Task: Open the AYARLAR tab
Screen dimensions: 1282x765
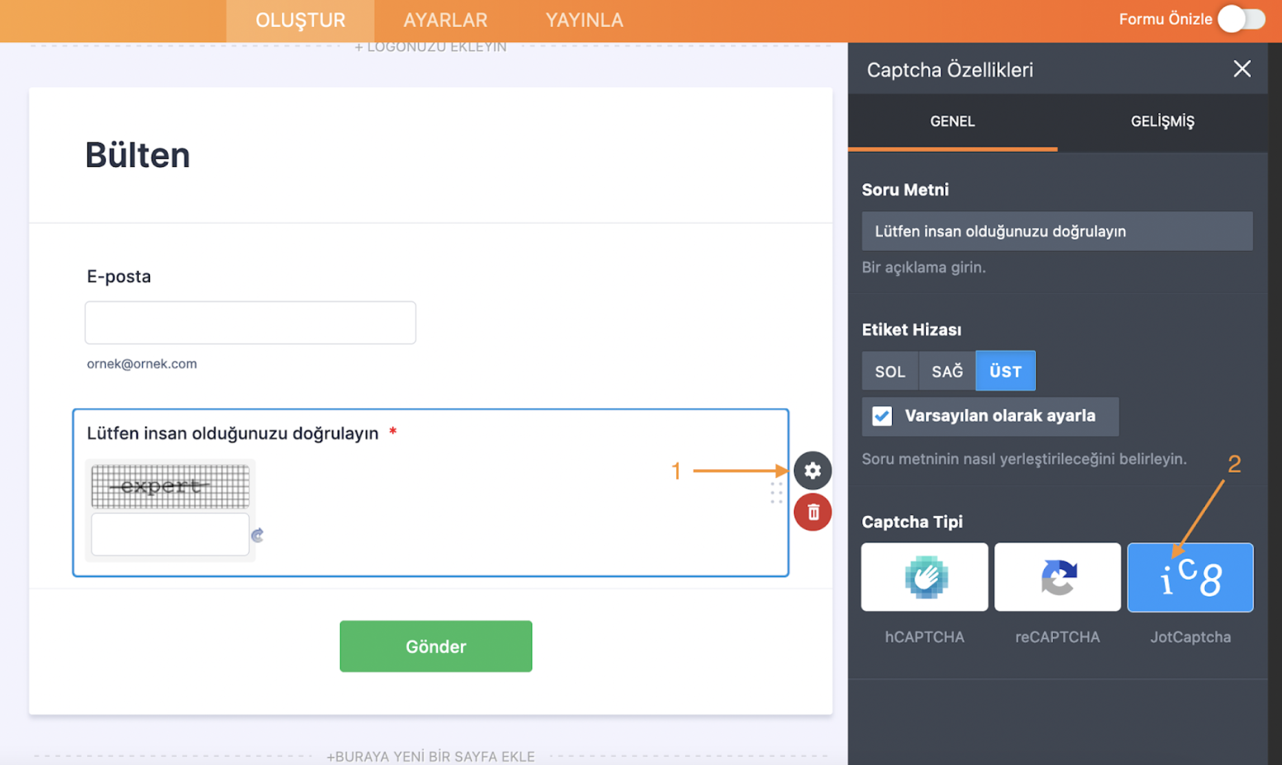Action: tap(445, 20)
